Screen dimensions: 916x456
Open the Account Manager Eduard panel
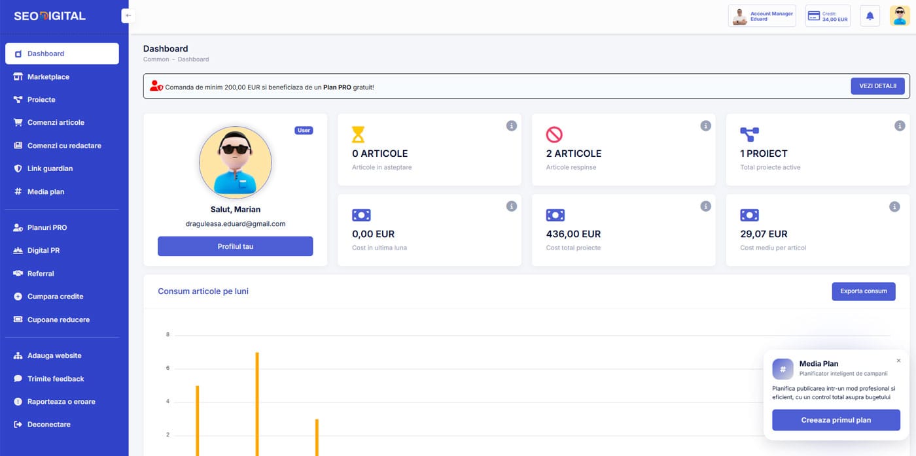(762, 16)
